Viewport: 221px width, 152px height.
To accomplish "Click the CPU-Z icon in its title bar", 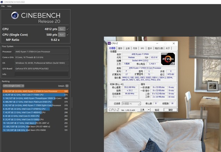I will click(x=109, y=43).
